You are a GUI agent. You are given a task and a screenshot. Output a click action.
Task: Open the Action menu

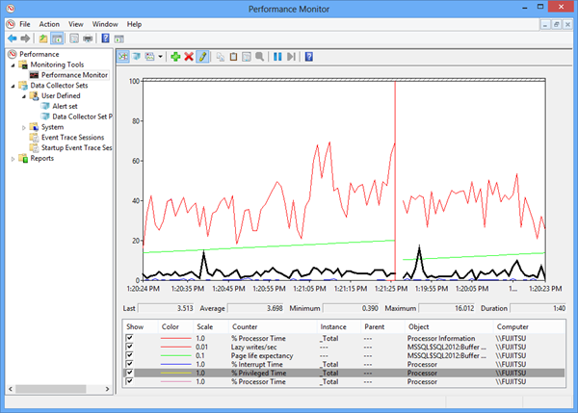pos(49,23)
